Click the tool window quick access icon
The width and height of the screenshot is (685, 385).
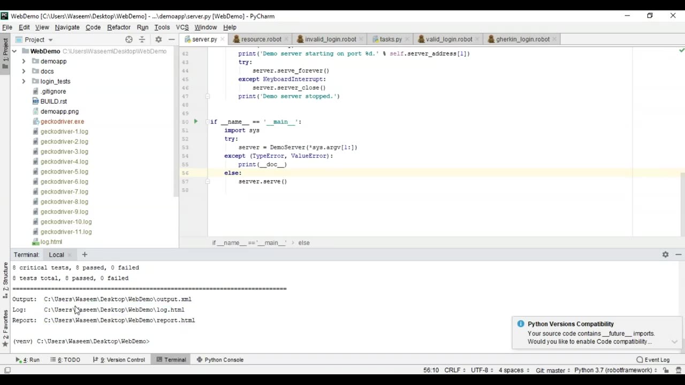point(7,370)
